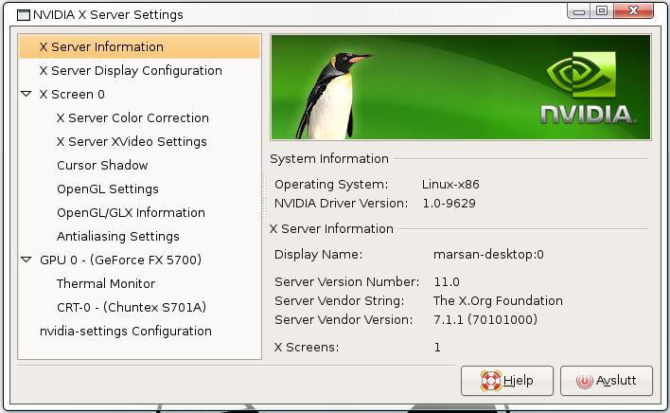Screen dimensions: 670x413
Task: Click The X.Org Foundation vendor string
Action: pos(498,300)
